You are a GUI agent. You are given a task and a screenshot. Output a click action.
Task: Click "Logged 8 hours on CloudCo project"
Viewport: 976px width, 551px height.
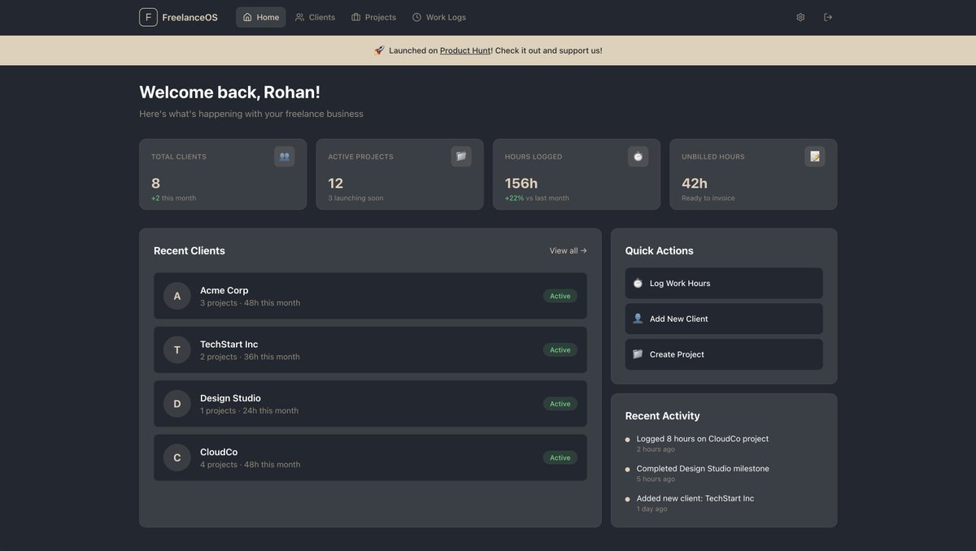click(703, 439)
